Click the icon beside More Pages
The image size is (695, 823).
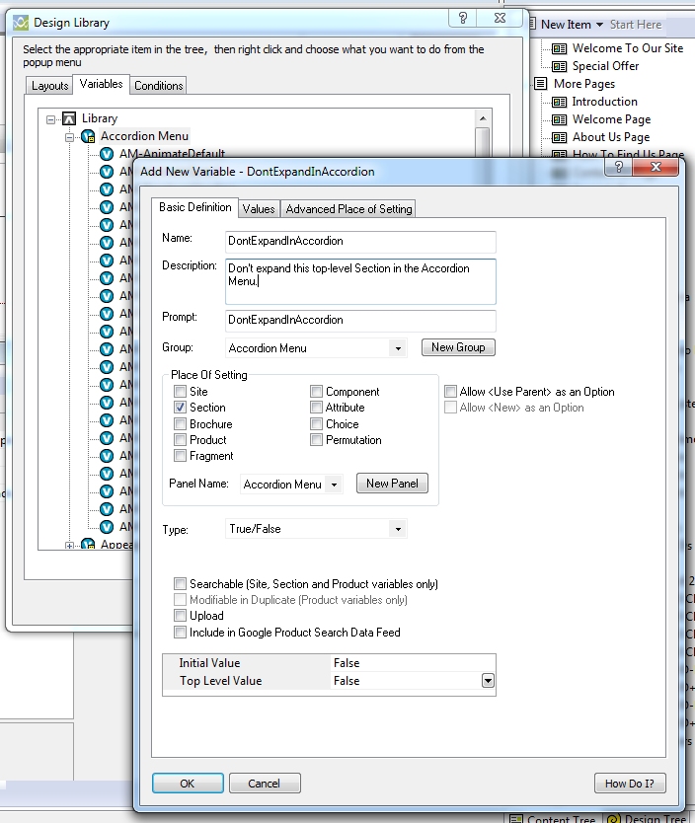(x=540, y=84)
